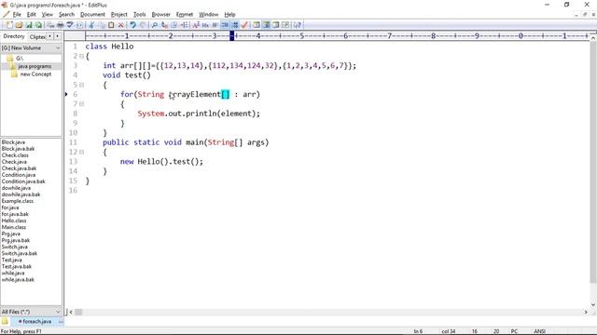
Task: Click the Cut scissors icon
Action: 91,25
